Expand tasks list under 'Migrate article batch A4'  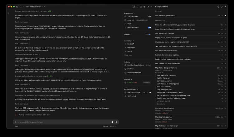pyautogui.click(x=162, y=122)
